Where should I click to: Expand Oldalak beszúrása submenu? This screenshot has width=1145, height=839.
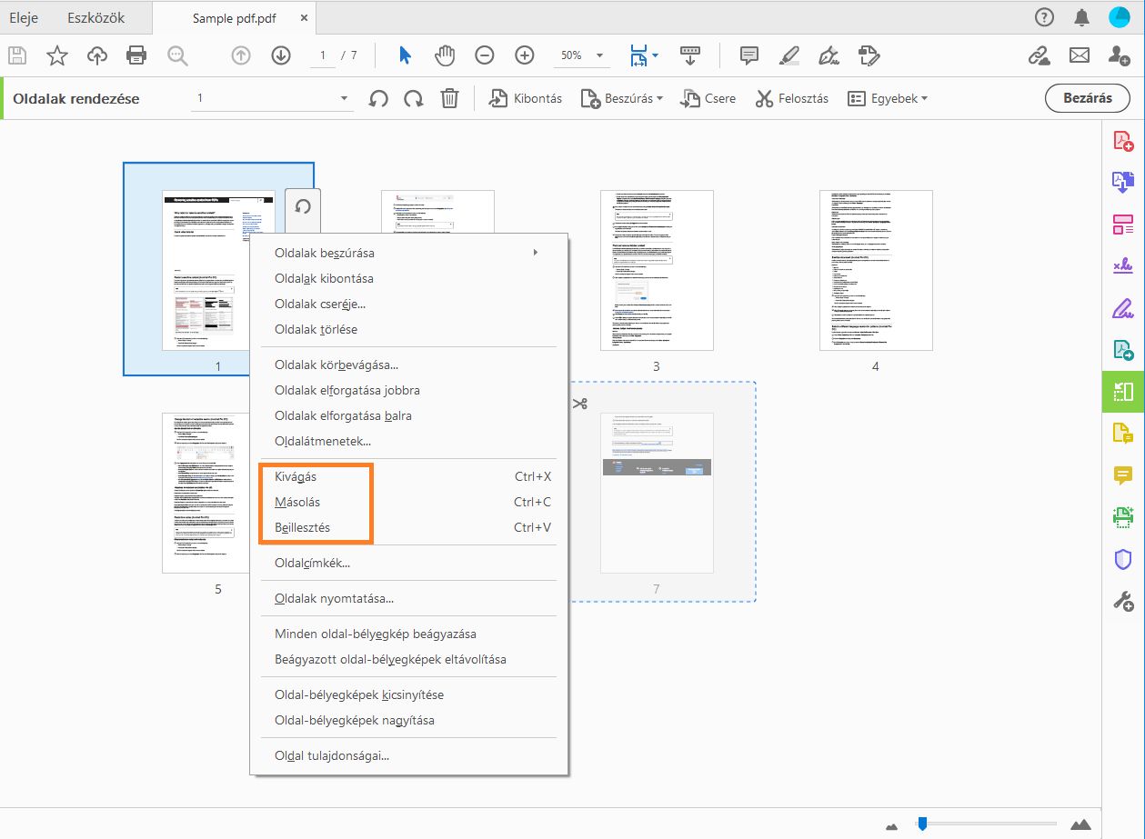[x=409, y=253]
